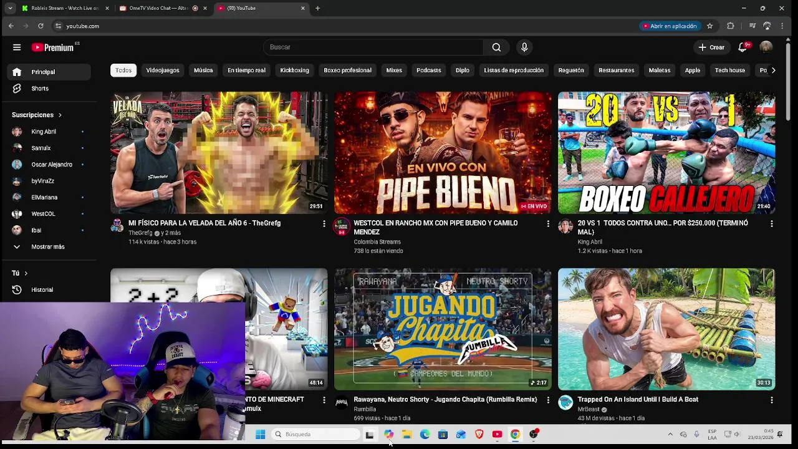Image resolution: width=798 pixels, height=449 pixels.
Task: Open the account avatar menu
Action: click(x=766, y=47)
